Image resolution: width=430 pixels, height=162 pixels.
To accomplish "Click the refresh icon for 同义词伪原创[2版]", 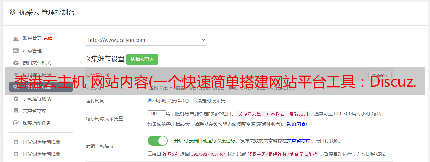I will [x=16, y=154].
